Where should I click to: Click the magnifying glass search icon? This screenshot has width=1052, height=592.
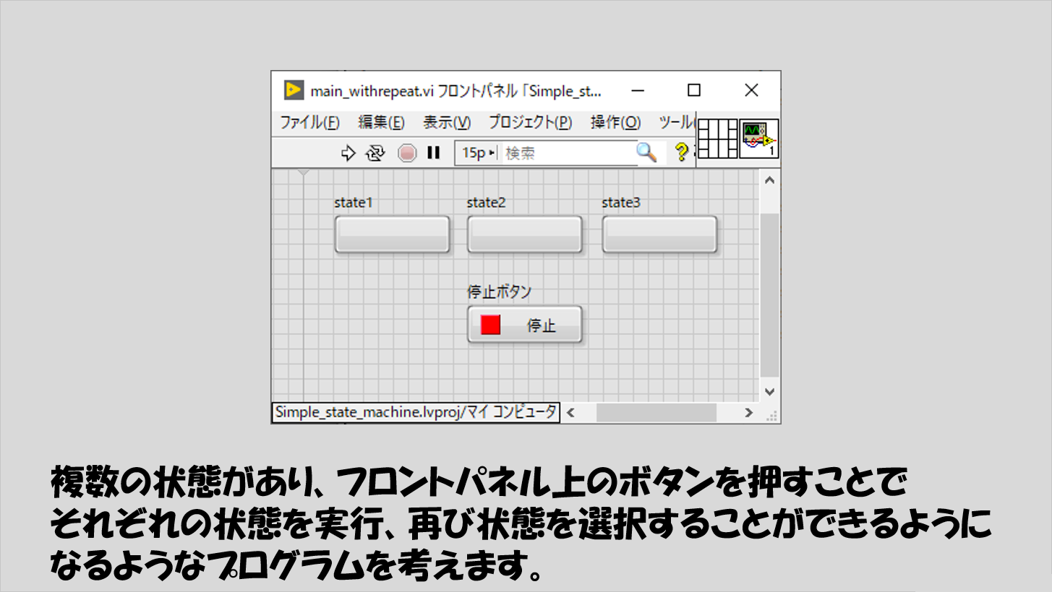pos(646,152)
